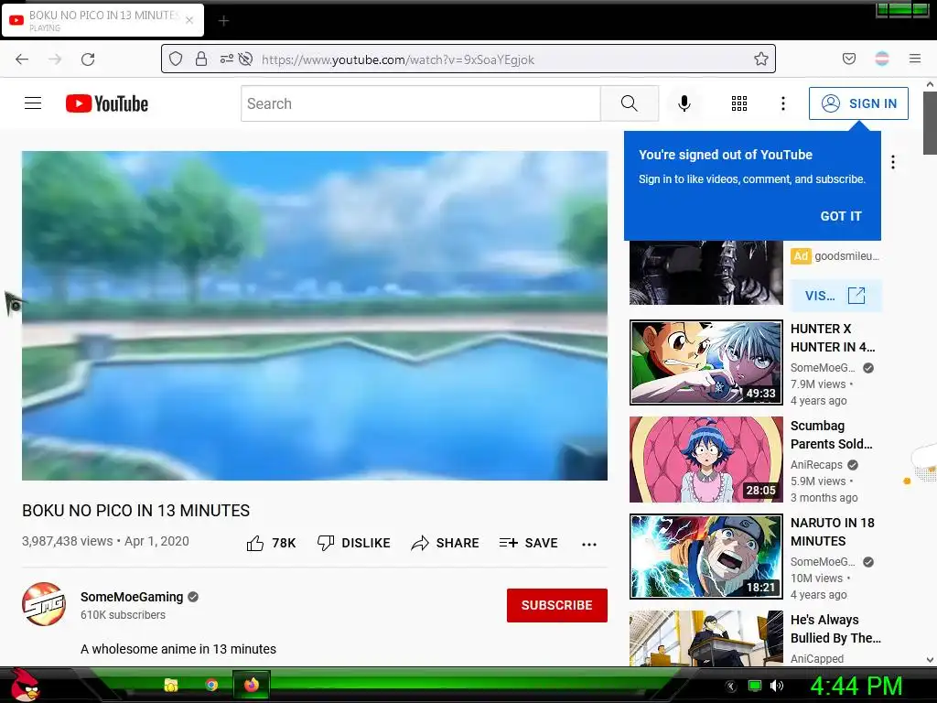Open the goodsmile ad thumbnail
937x703 pixels.
pyautogui.click(x=705, y=273)
